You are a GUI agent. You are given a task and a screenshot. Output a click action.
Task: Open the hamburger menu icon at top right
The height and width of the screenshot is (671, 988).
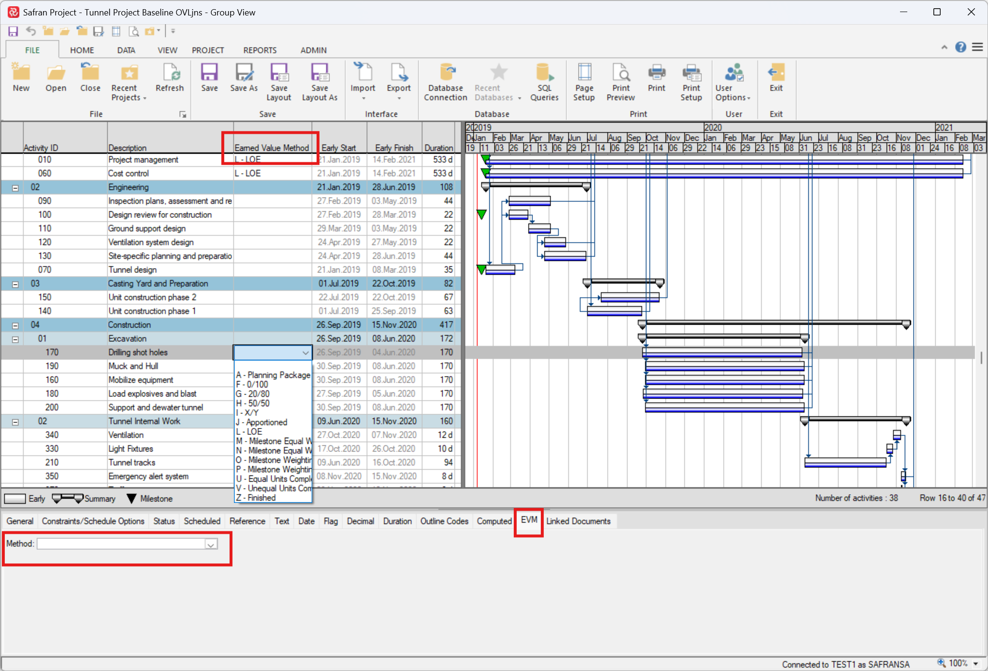(977, 47)
